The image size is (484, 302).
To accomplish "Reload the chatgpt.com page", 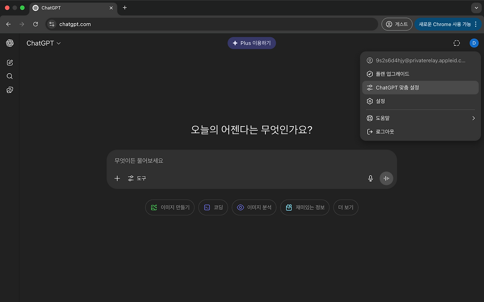I will 36,24.
